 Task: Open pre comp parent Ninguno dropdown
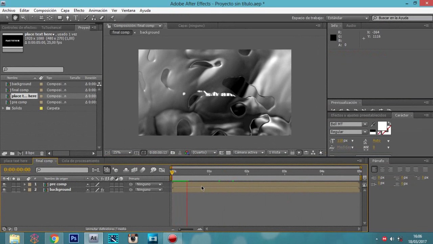pos(149,184)
